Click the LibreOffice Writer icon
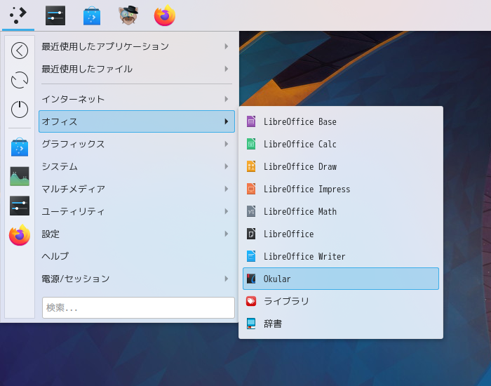The height and width of the screenshot is (386, 491). [x=251, y=256]
